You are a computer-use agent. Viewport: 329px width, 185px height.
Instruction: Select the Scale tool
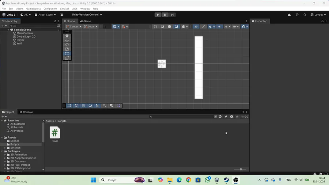pos(67,49)
